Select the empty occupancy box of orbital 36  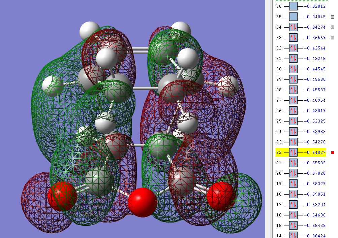pyautogui.click(x=293, y=6)
